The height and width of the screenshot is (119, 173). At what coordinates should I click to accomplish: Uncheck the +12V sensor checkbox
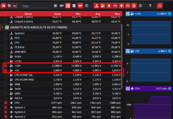point(6,65)
